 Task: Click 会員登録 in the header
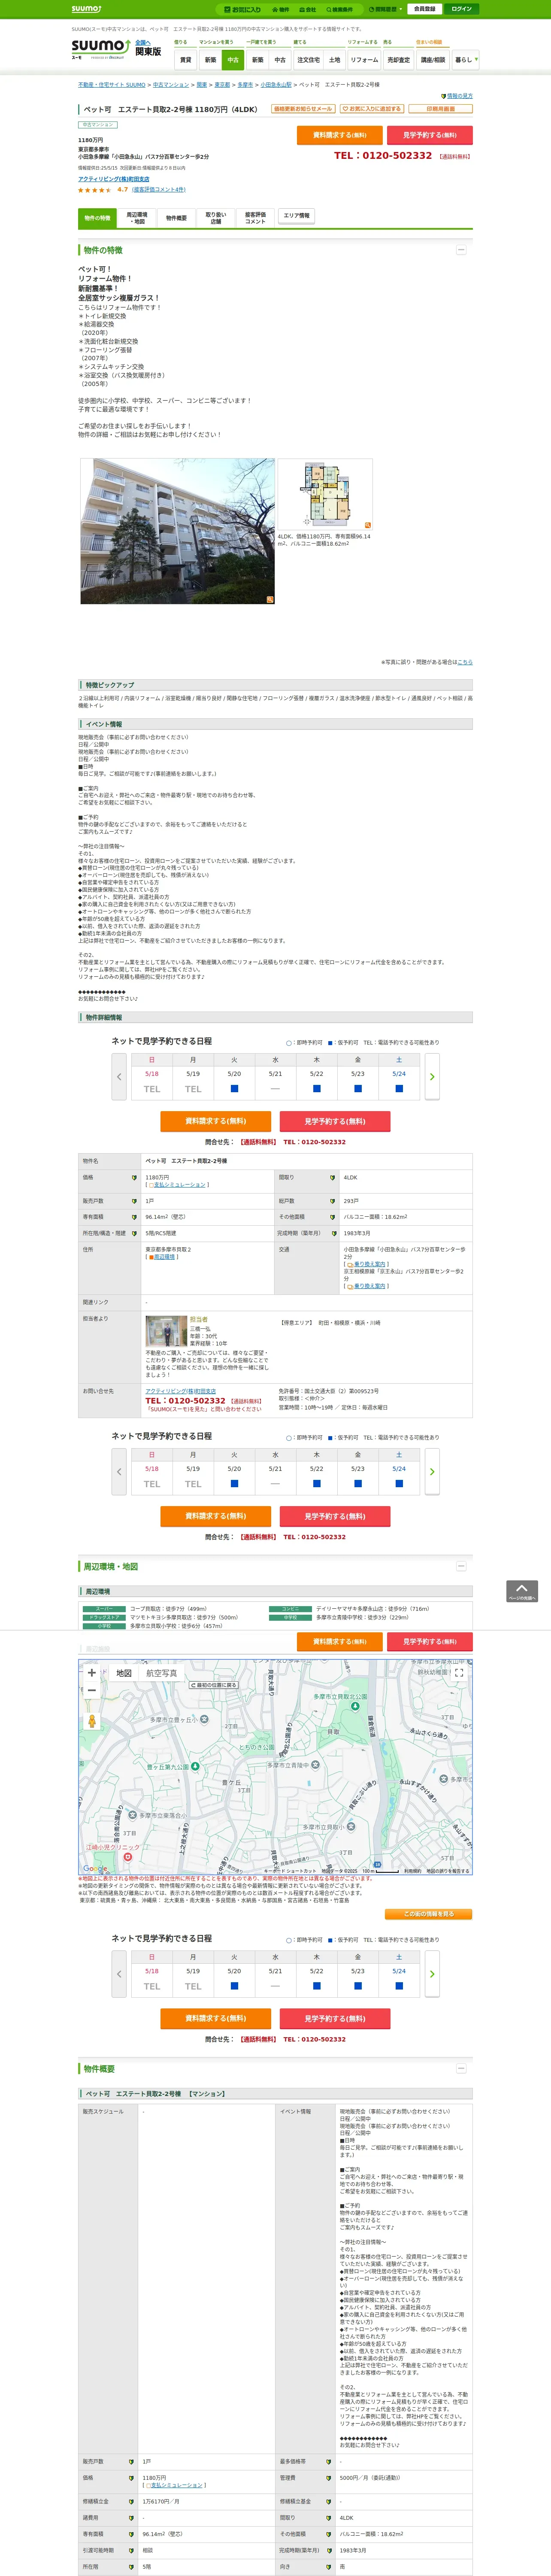point(424,9)
